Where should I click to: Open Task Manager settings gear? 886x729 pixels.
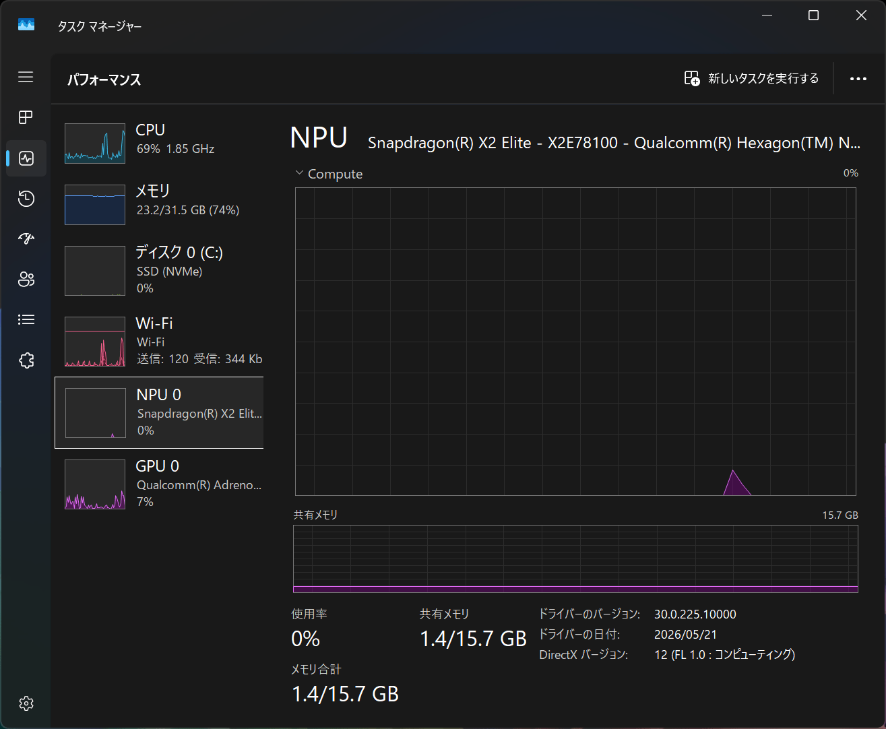(x=26, y=703)
